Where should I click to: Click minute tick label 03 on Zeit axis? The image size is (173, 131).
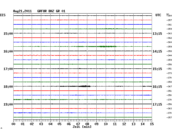(x=41, y=124)
